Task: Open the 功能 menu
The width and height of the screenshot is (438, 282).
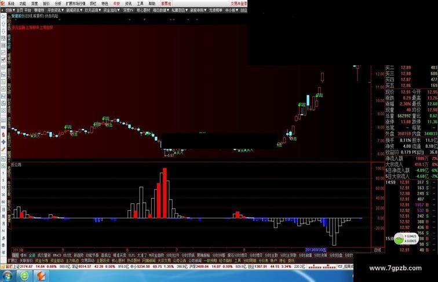Action: tap(23, 3)
